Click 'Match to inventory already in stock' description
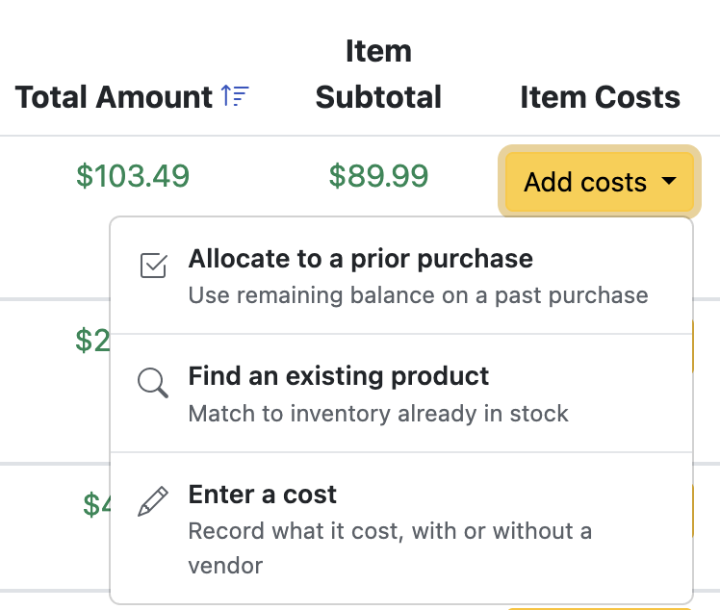Viewport: 720px width, 610px height. 378,414
